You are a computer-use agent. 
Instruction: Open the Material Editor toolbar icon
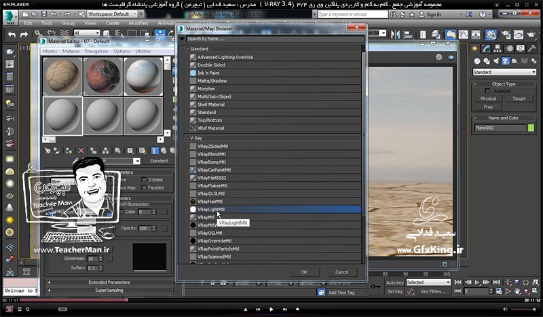[491, 35]
